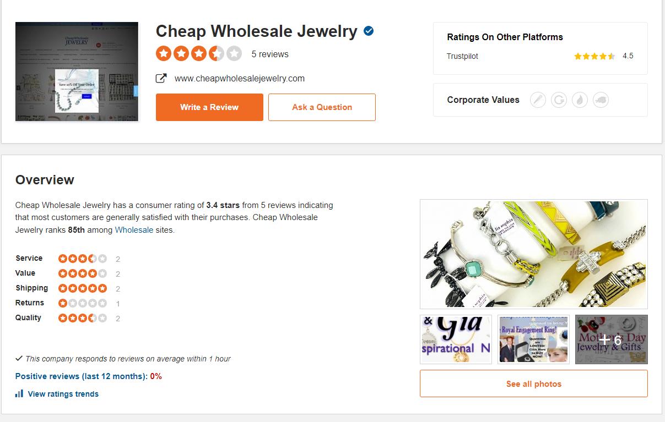Open the Gia inspirational photo thumbnail
This screenshot has width=665, height=422.
456,339
